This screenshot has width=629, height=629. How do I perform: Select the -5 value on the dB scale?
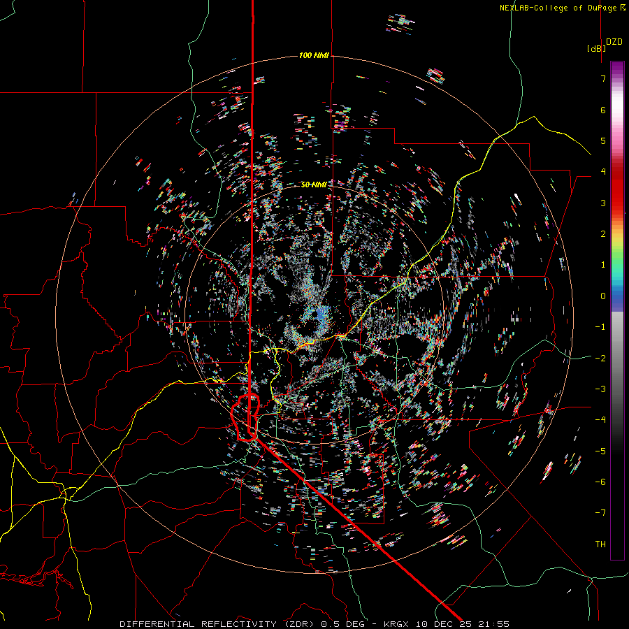click(600, 451)
